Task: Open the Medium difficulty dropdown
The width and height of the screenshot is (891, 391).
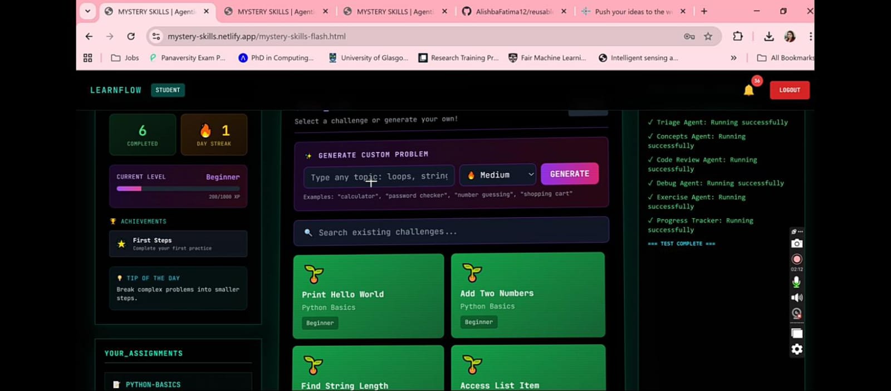Action: (x=499, y=175)
